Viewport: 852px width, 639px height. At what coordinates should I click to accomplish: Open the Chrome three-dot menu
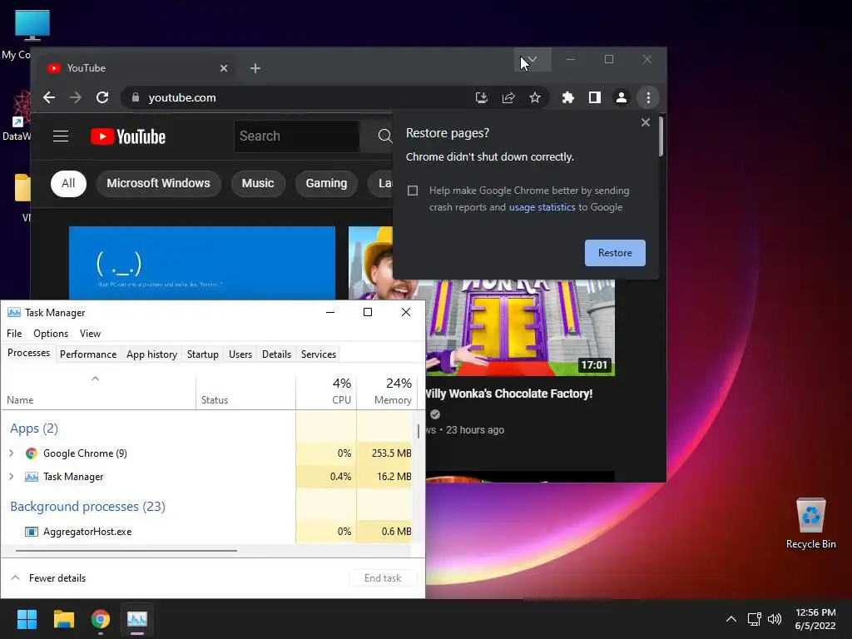(648, 97)
